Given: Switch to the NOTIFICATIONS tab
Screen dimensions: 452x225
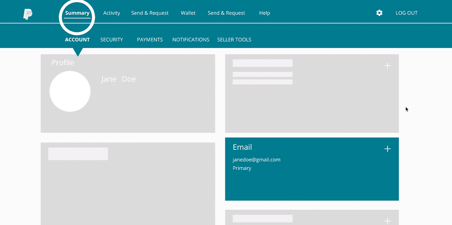Looking at the screenshot, I should (x=191, y=40).
